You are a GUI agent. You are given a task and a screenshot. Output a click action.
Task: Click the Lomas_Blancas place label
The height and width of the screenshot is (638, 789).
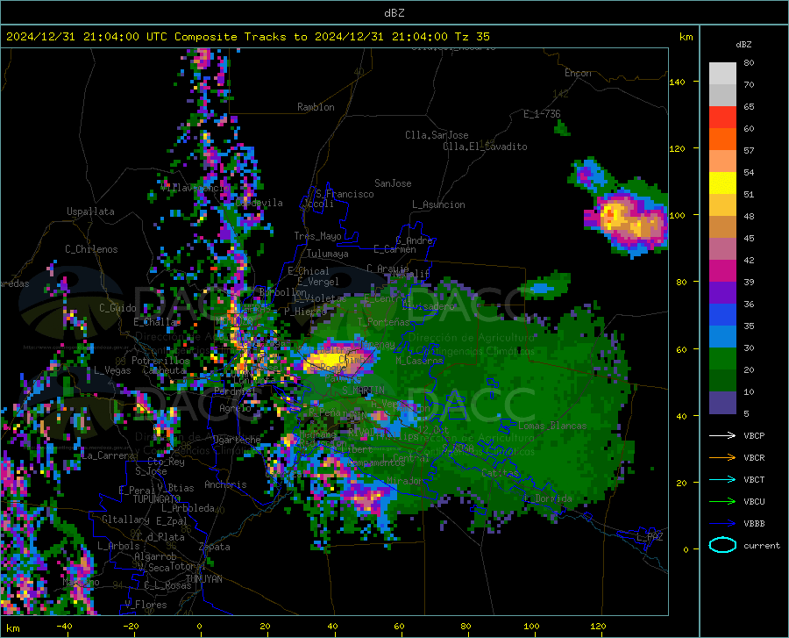pyautogui.click(x=552, y=426)
